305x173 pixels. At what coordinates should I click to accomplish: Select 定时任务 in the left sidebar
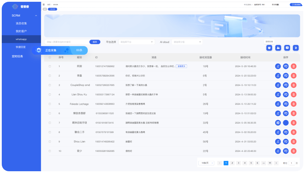[17, 56]
